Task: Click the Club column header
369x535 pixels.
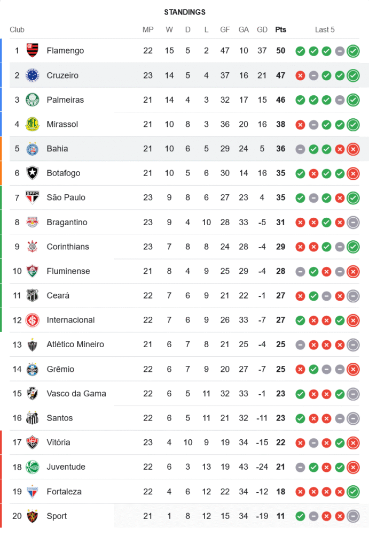Action: coord(17,30)
